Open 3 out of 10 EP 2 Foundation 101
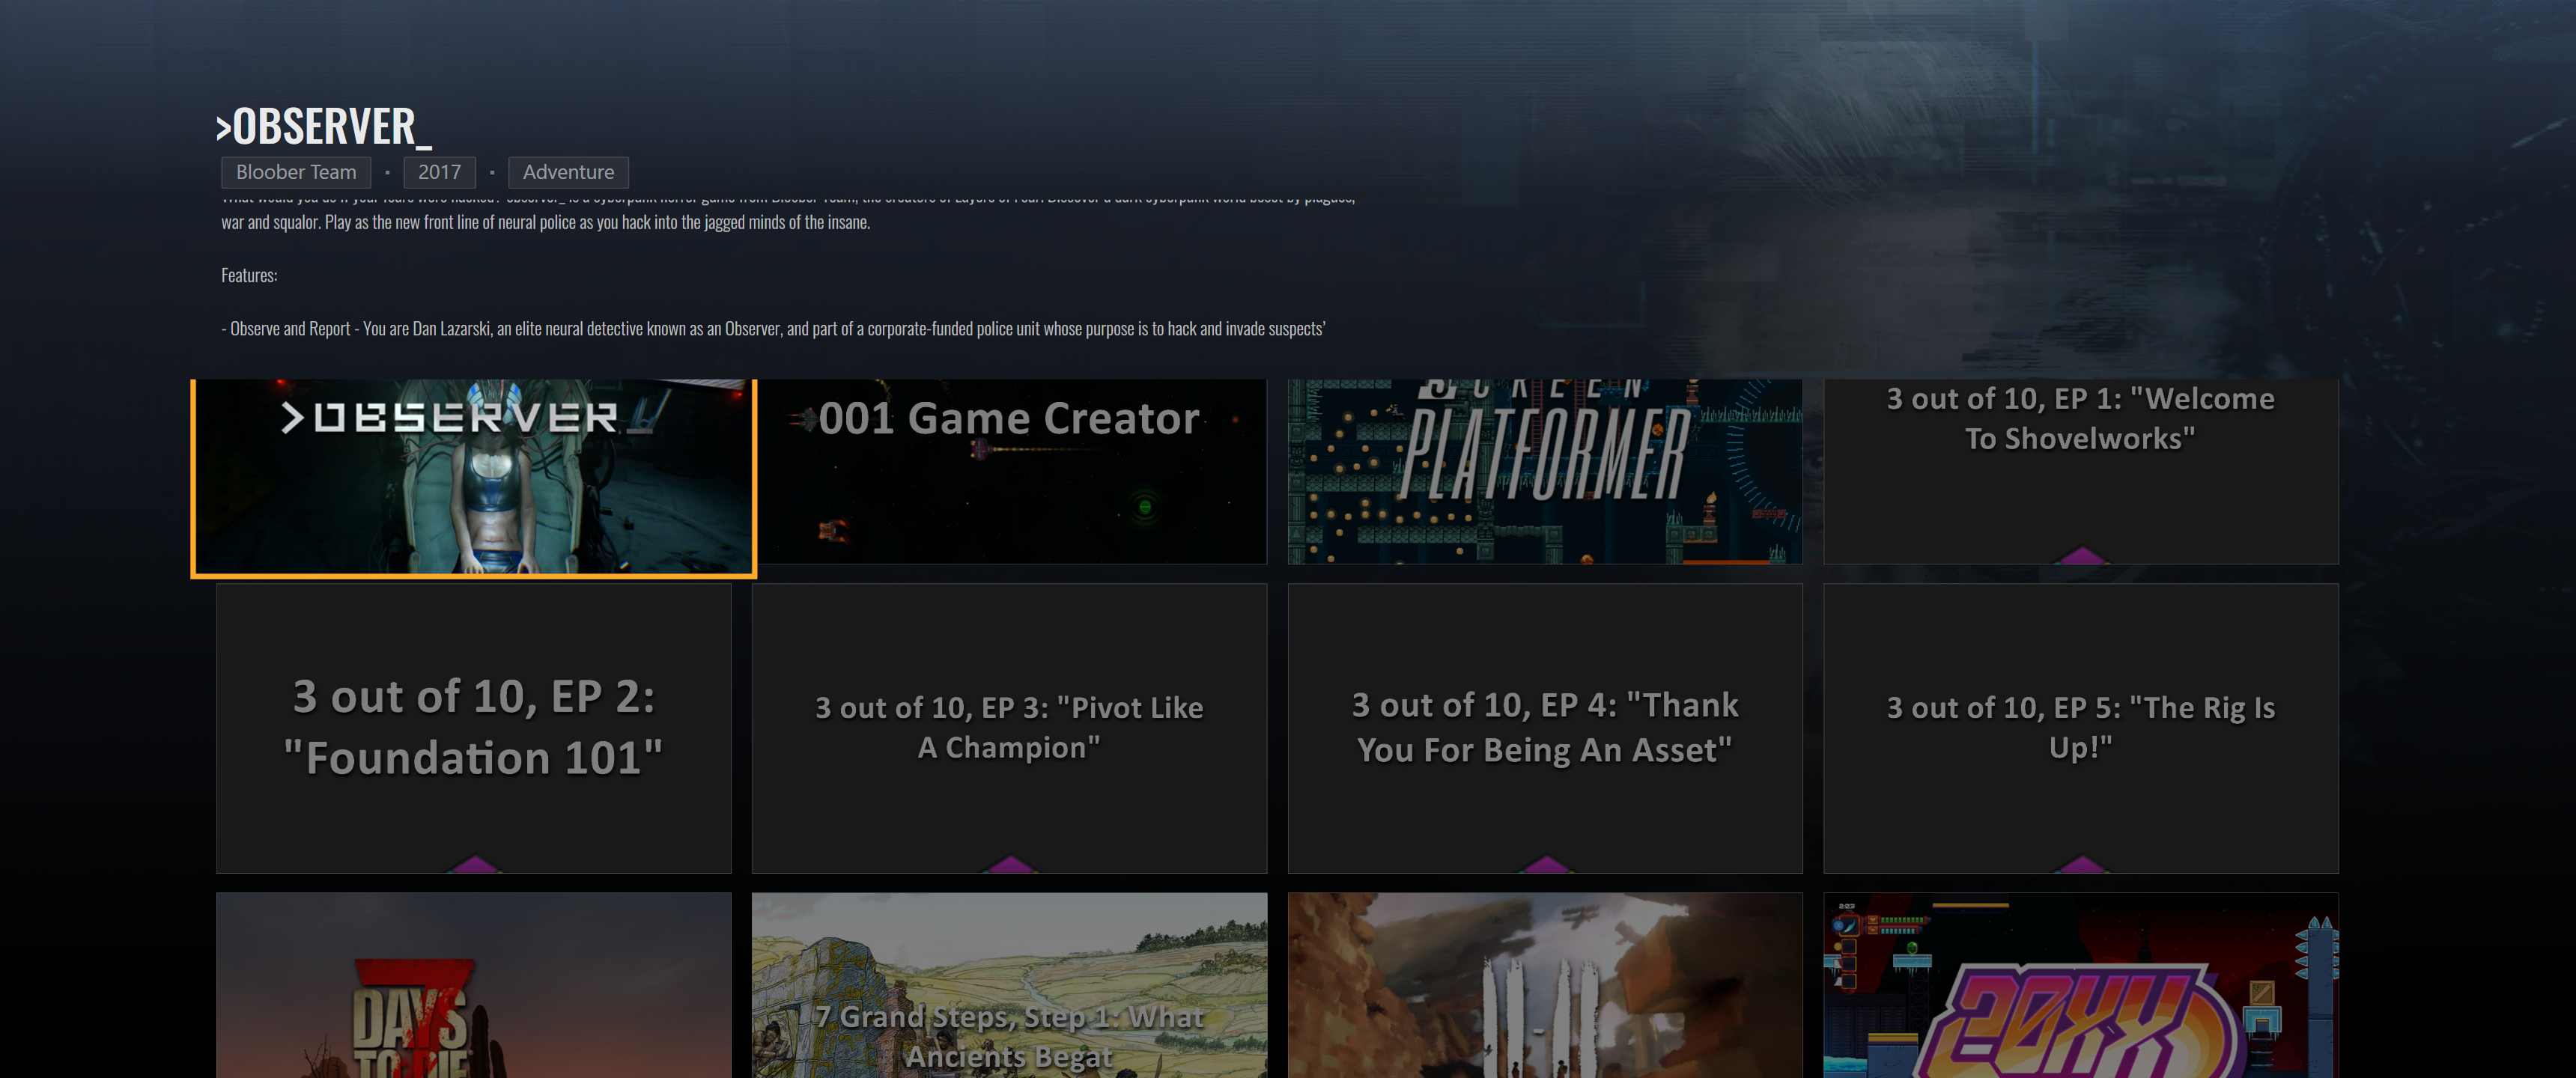The image size is (2576, 1078). pos(474,728)
